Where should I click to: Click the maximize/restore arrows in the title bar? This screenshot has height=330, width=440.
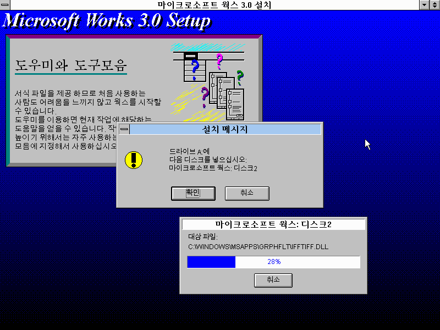pos(435,5)
